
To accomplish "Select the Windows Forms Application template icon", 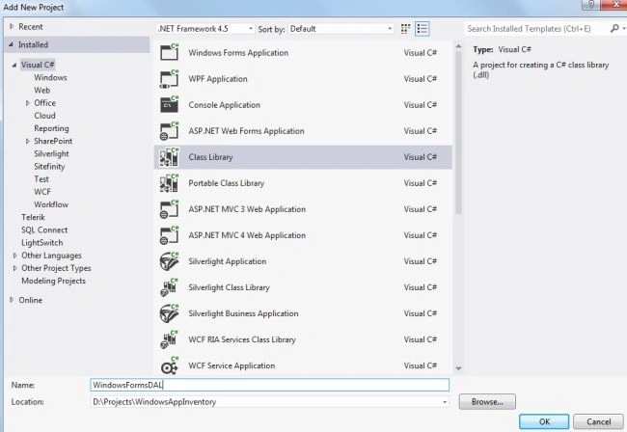I will click(x=169, y=52).
